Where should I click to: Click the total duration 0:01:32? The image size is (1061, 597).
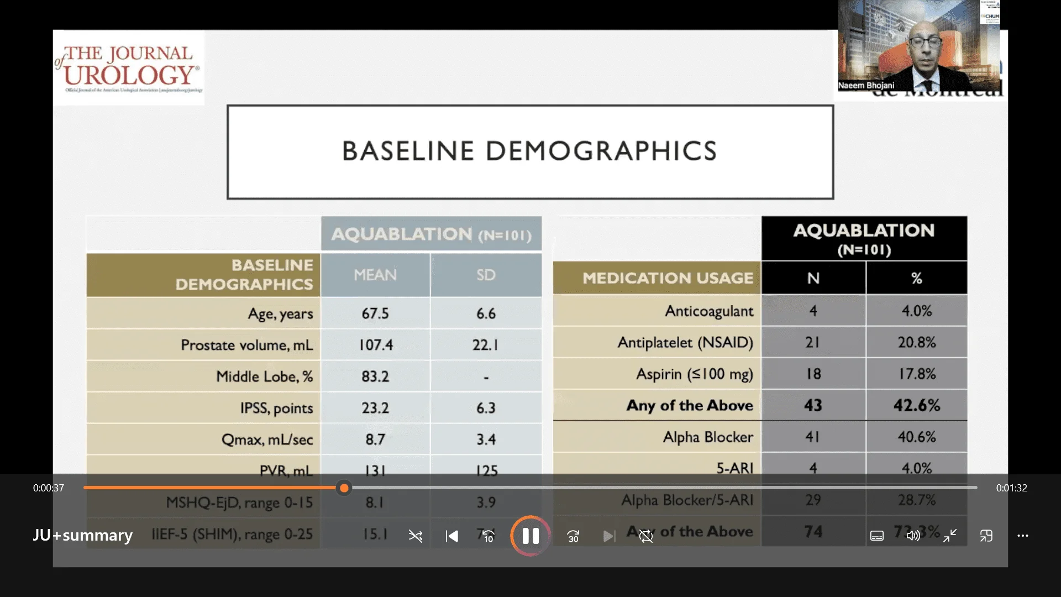1011,488
